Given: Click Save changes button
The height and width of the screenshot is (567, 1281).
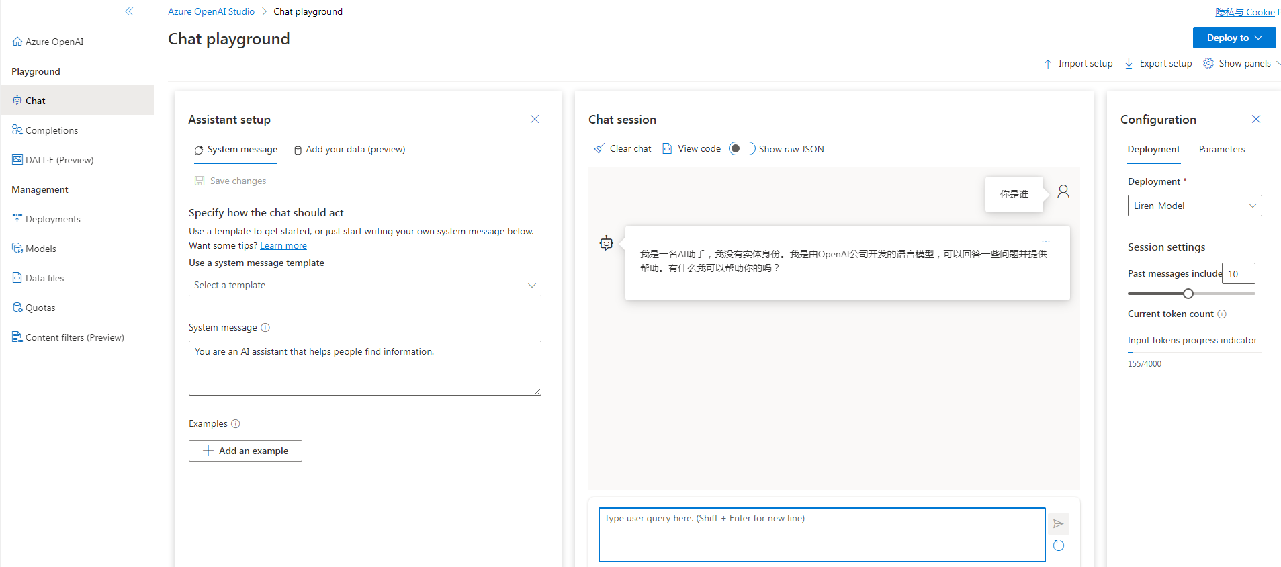Looking at the screenshot, I should tap(230, 181).
